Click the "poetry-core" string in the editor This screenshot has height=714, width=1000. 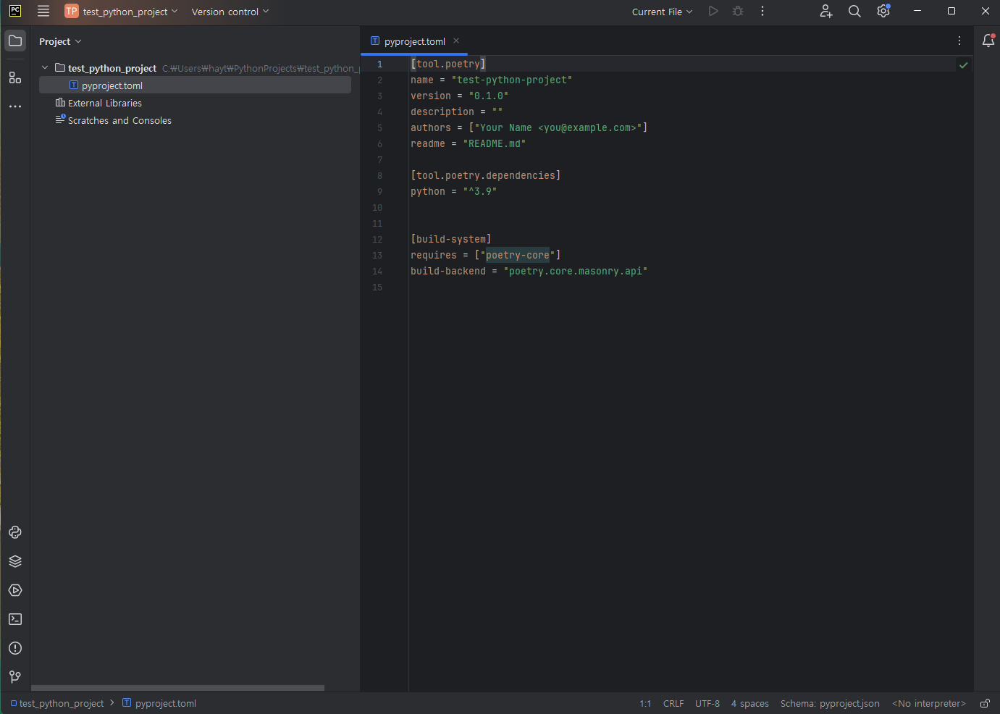click(x=518, y=255)
